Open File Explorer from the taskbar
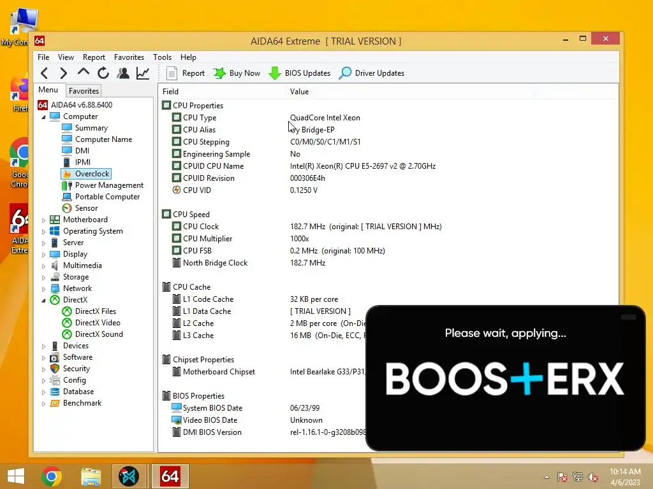This screenshot has height=489, width=653. pyautogui.click(x=91, y=476)
